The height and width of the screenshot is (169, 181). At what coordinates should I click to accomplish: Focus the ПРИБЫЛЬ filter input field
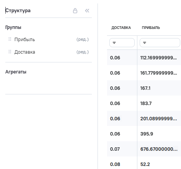tap(160, 43)
